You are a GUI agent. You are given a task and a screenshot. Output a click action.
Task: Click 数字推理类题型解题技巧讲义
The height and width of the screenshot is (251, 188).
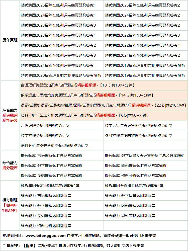pos(45,136)
